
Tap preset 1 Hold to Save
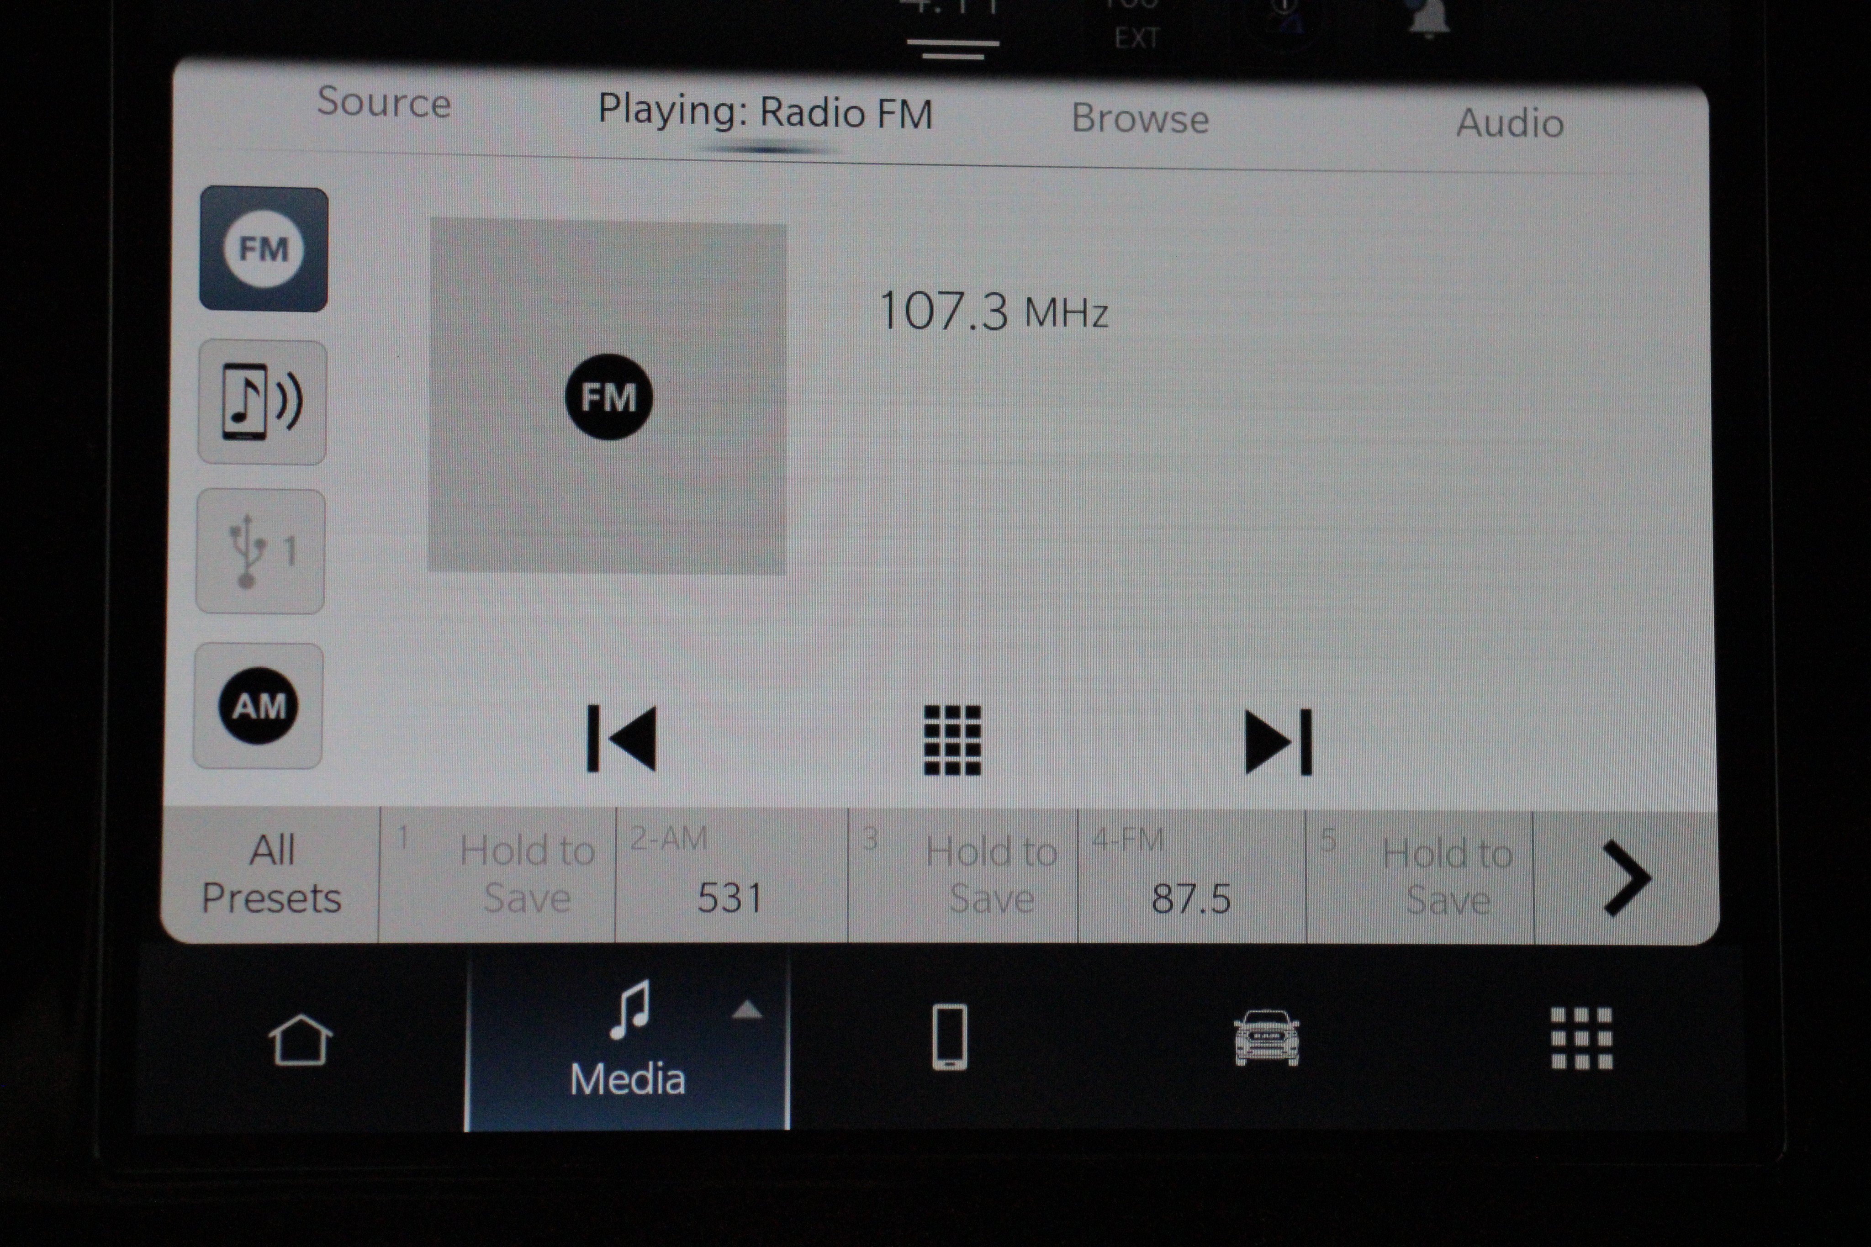(x=498, y=875)
